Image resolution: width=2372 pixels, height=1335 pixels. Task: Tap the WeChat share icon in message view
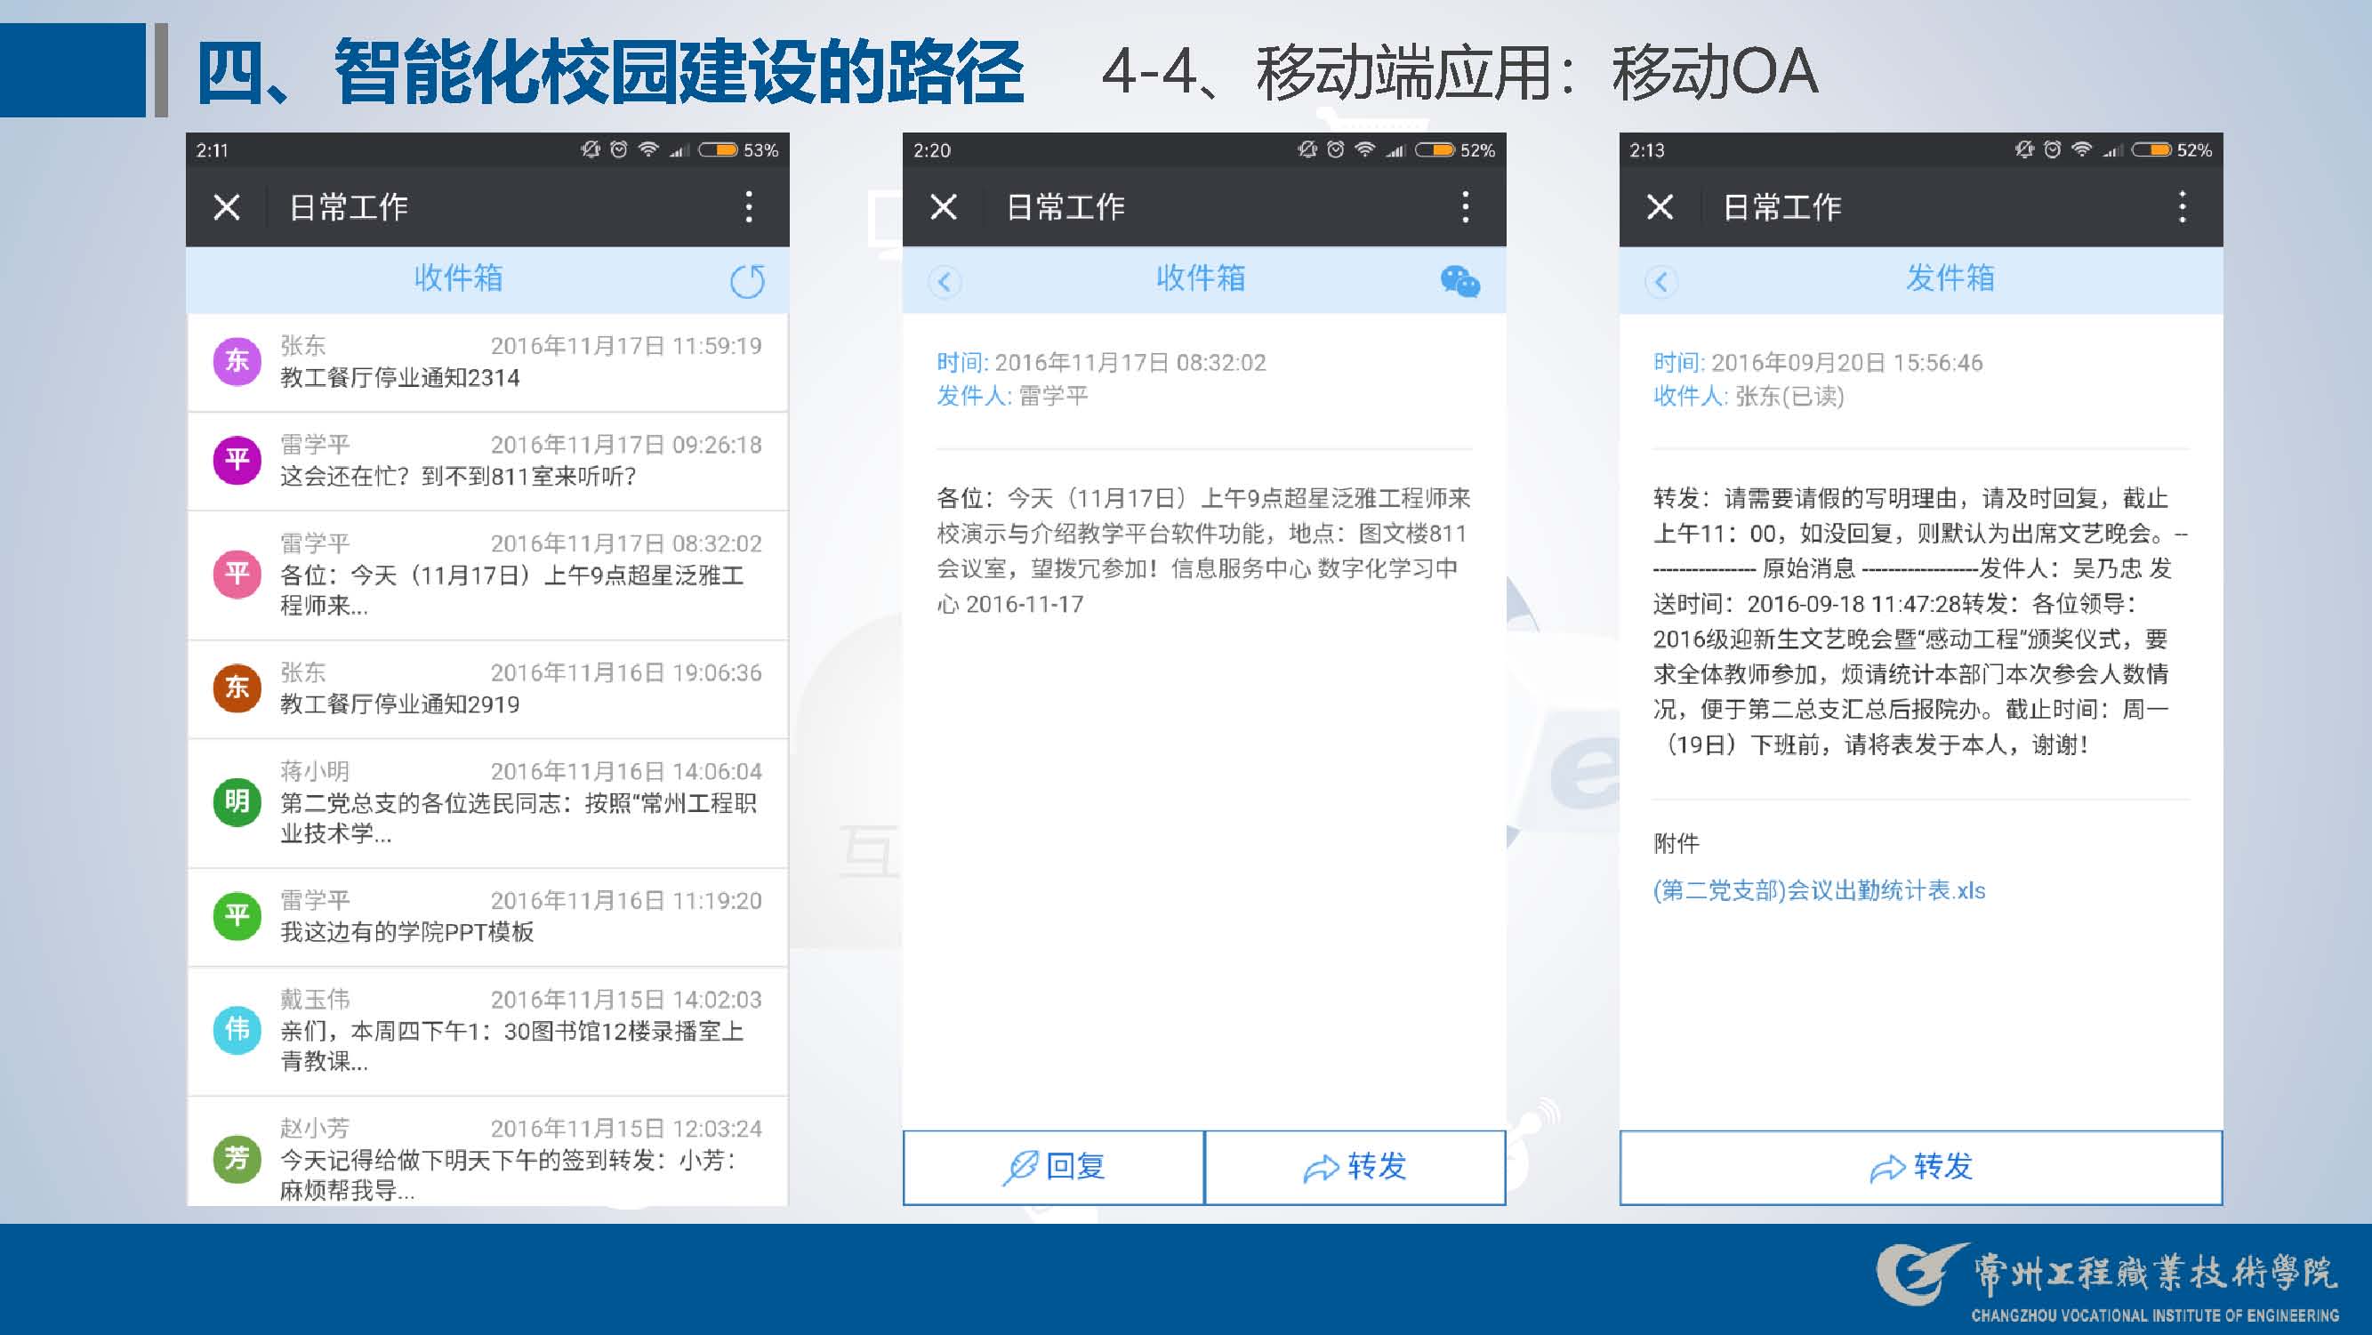[x=1459, y=281]
